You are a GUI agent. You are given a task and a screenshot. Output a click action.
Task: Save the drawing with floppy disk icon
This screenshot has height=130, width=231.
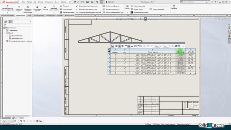[x=87, y=2]
